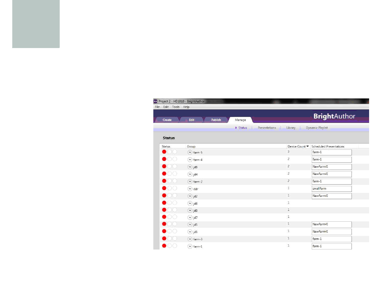Expand the jd6 group
This screenshot has width=389, height=283.
pos(190,167)
